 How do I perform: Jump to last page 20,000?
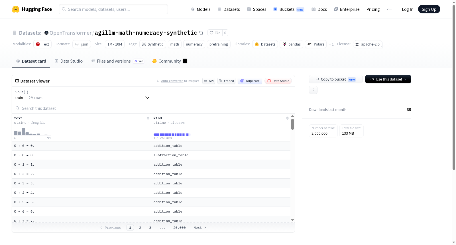coord(180,228)
